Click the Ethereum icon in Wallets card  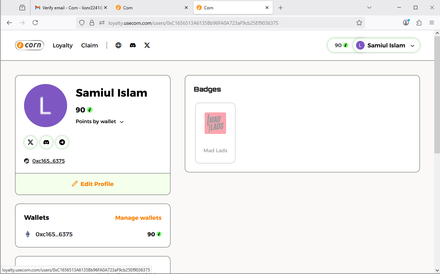pyautogui.click(x=28, y=234)
